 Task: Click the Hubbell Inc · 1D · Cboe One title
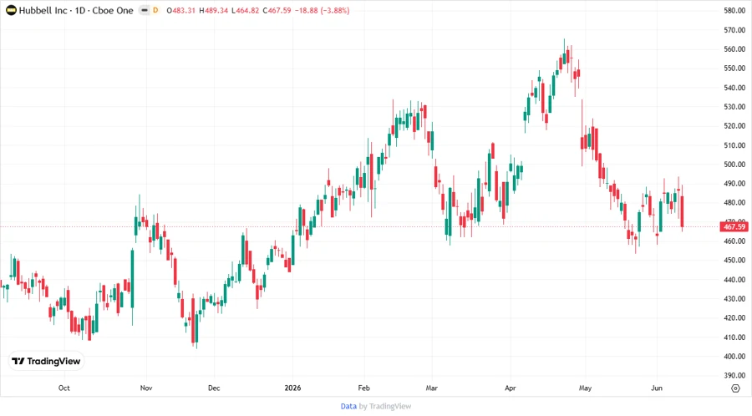coord(76,10)
